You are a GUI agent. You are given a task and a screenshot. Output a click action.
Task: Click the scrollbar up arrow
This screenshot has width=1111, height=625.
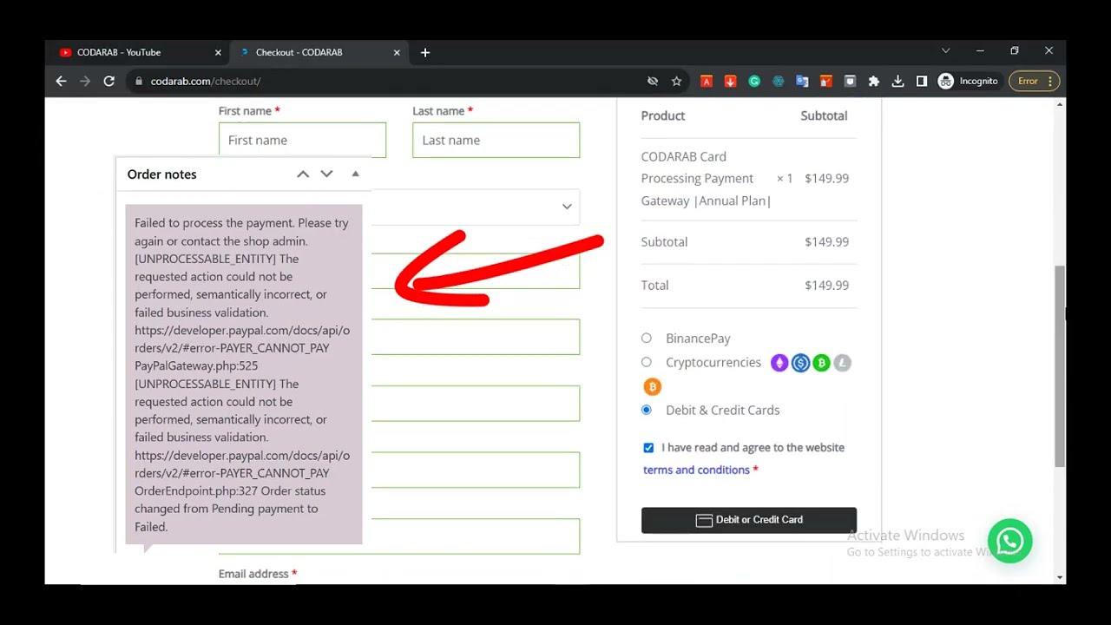(x=1060, y=104)
